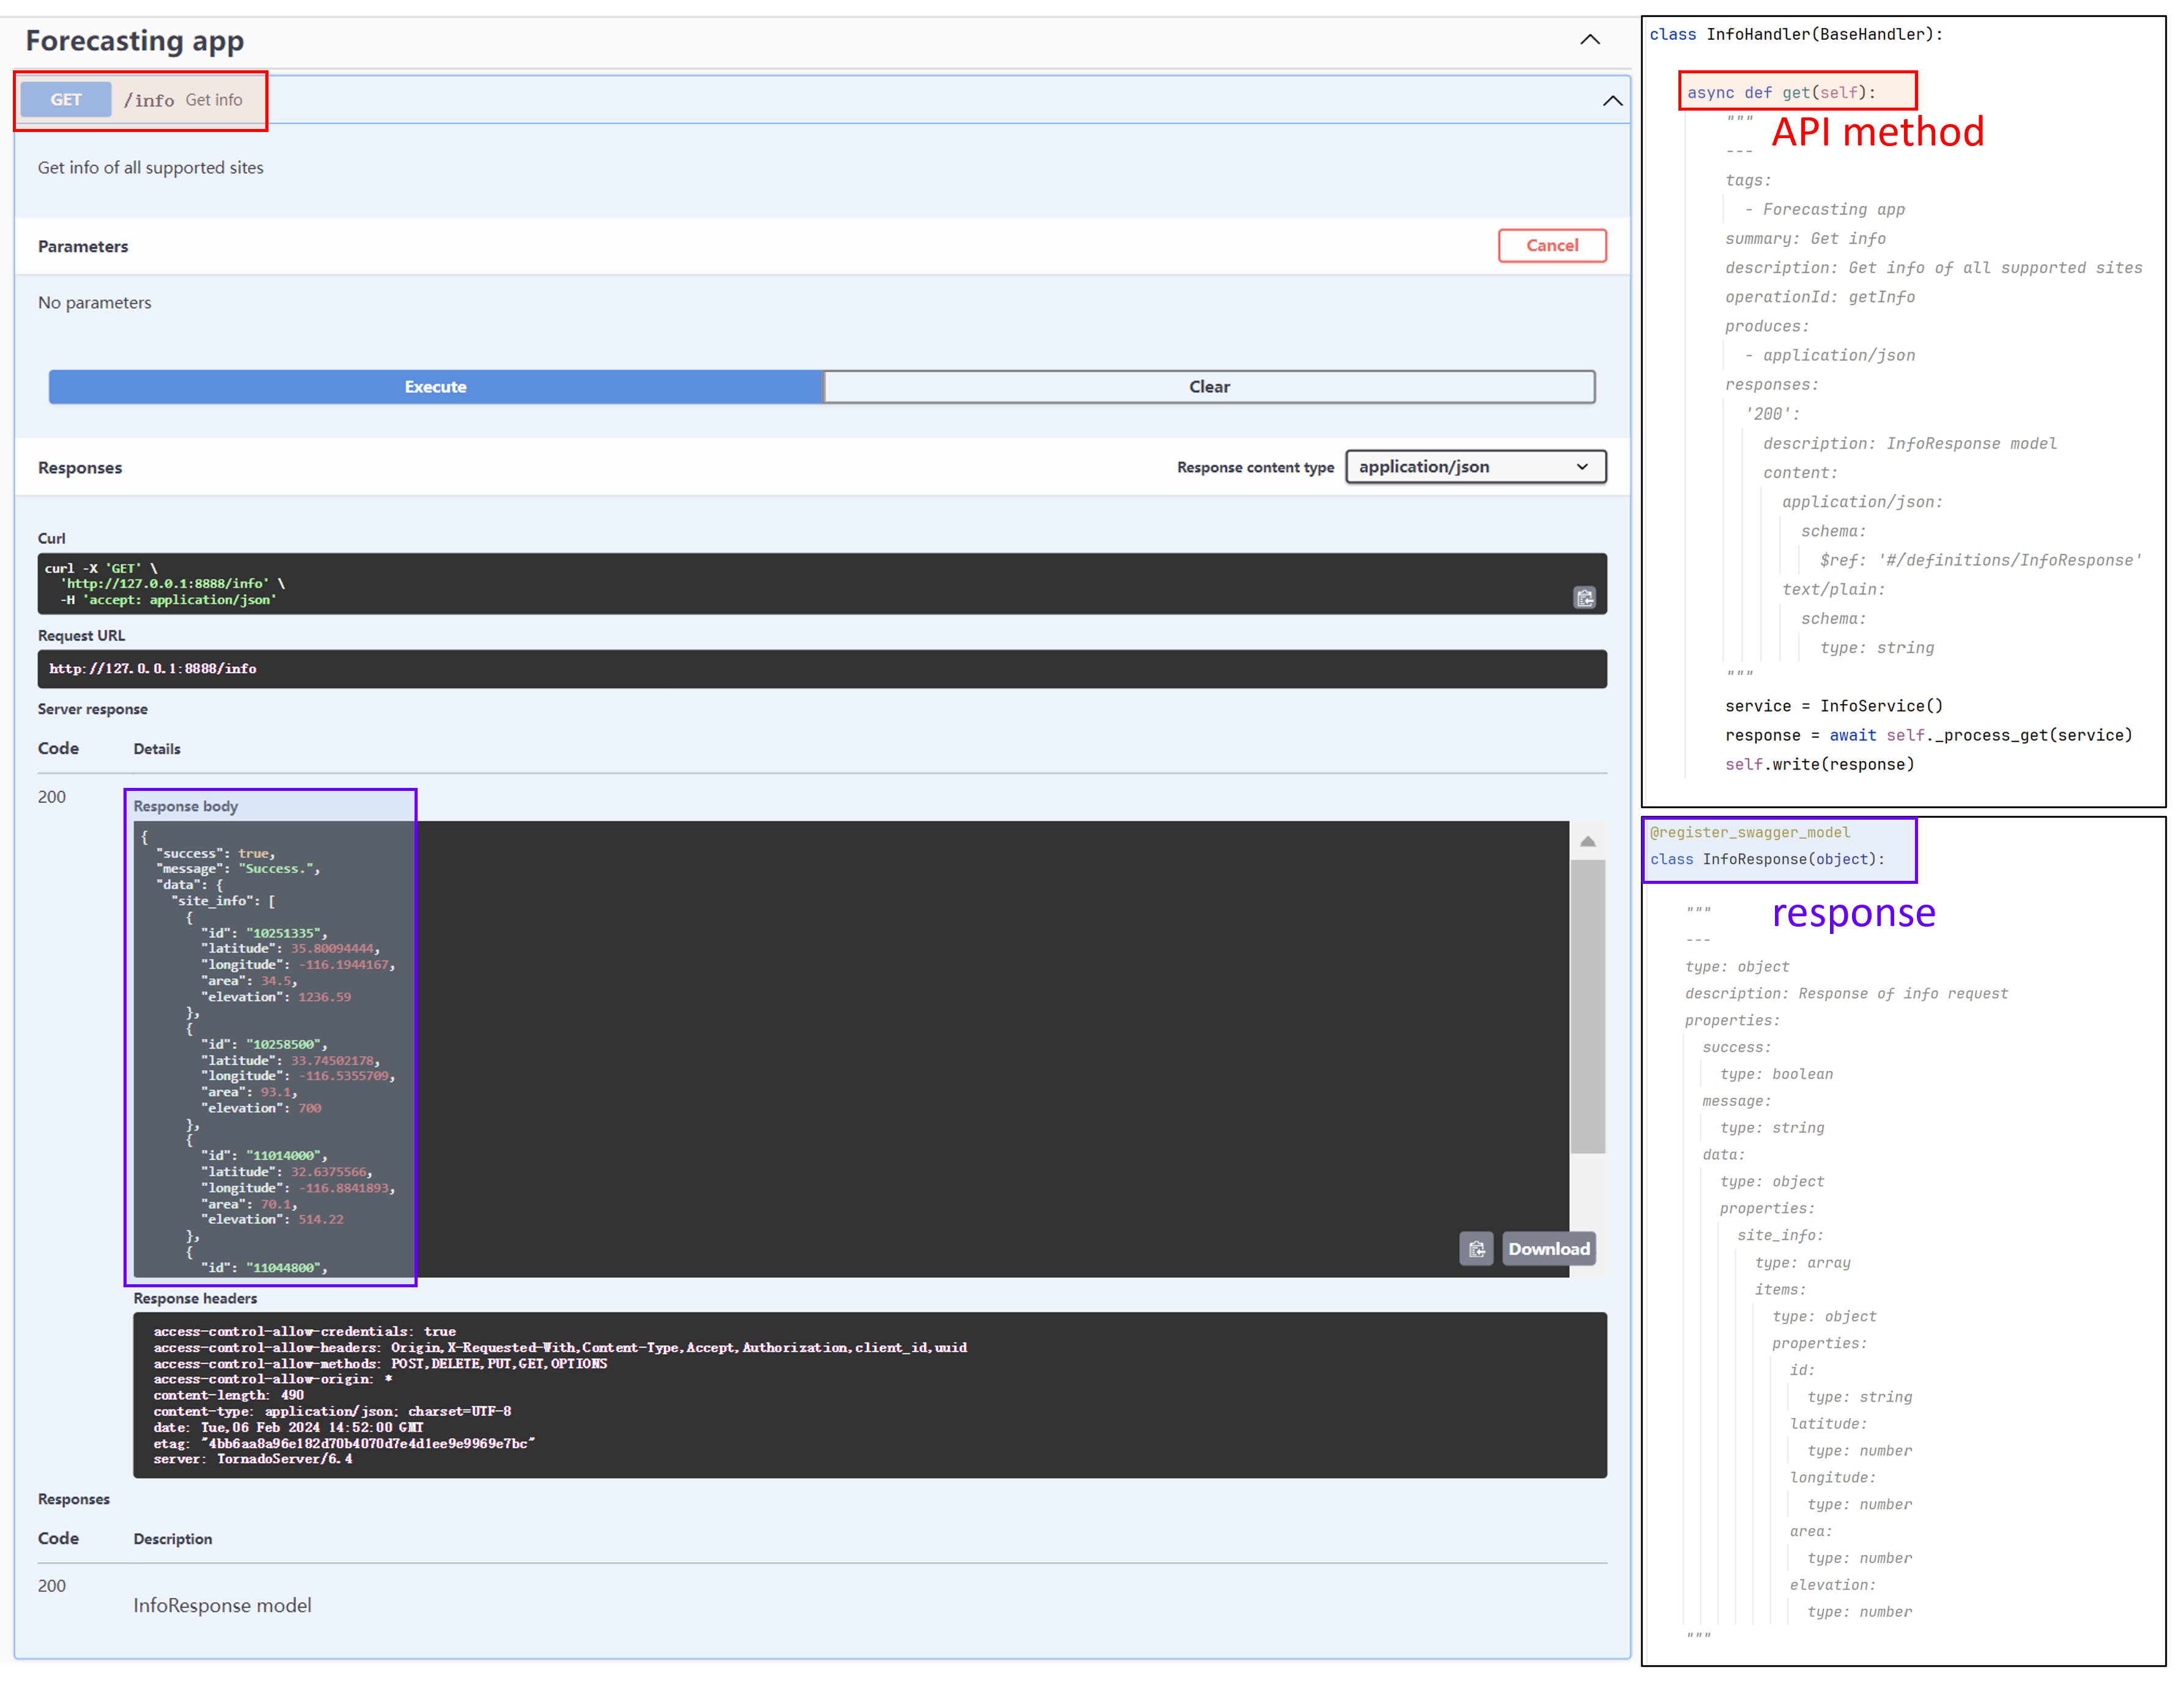2184x1684 pixels.
Task: Click the blue GET method badge
Action: click(x=66, y=100)
